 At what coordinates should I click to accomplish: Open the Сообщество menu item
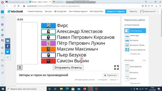click(x=60, y=11)
